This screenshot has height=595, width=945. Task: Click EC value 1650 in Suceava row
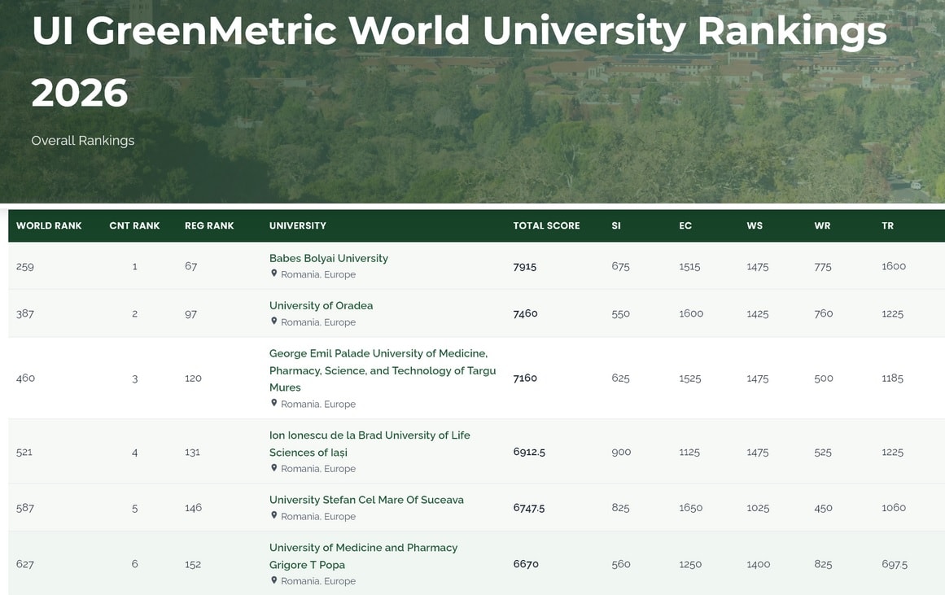[x=691, y=508]
